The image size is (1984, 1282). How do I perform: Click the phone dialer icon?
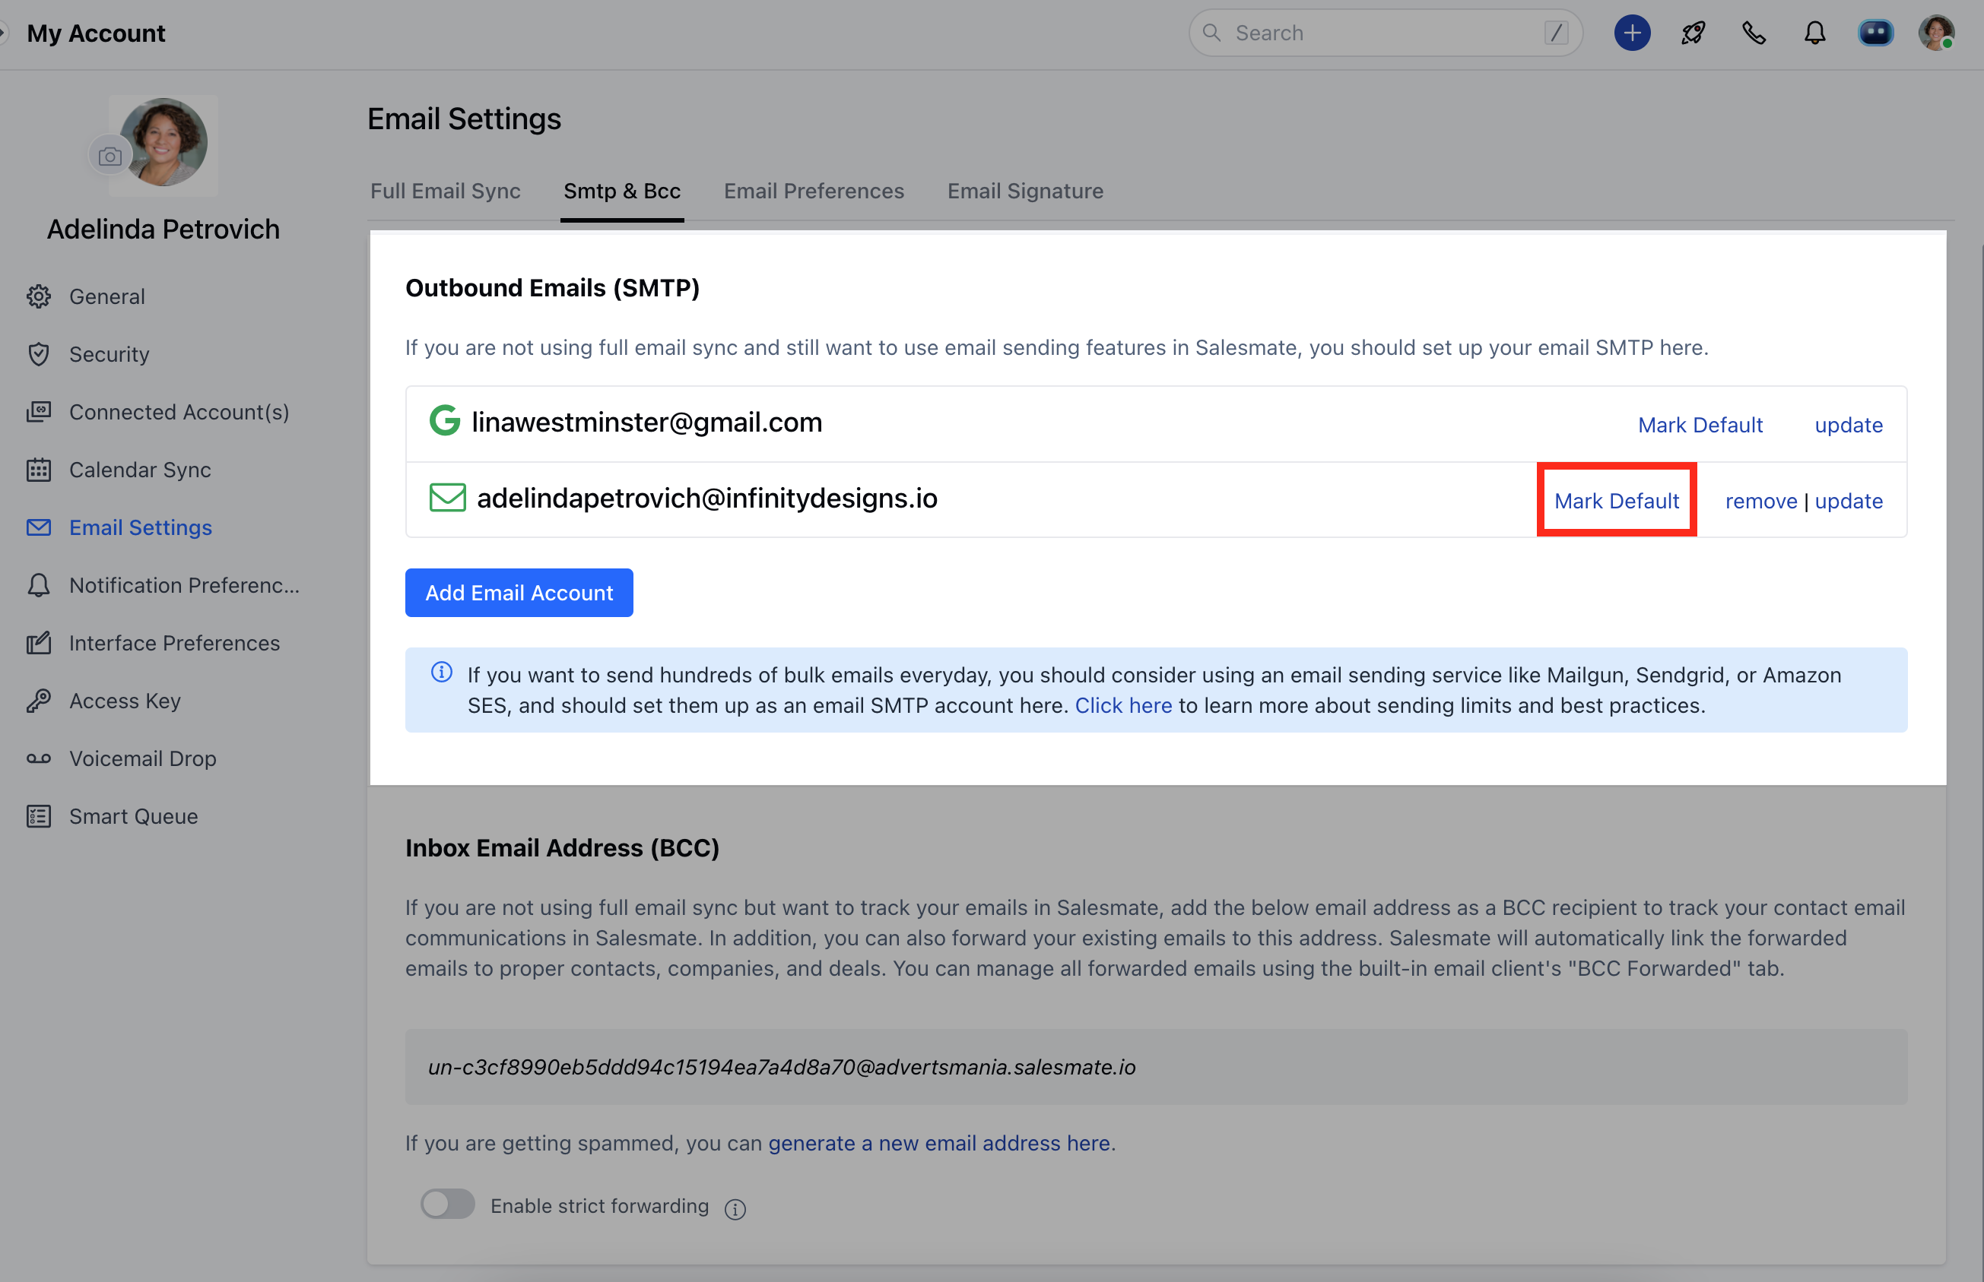click(x=1754, y=33)
